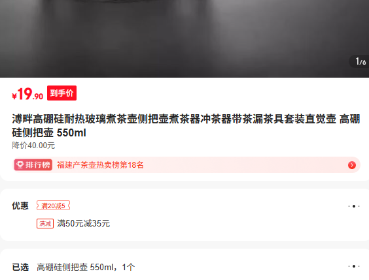The image size is (369, 280).
Task: Open the 满50元减35元 promotion details
Action: (x=83, y=223)
